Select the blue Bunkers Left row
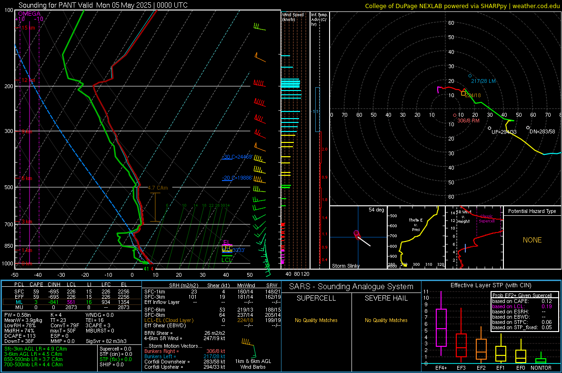562x373 pixels. pos(185,356)
